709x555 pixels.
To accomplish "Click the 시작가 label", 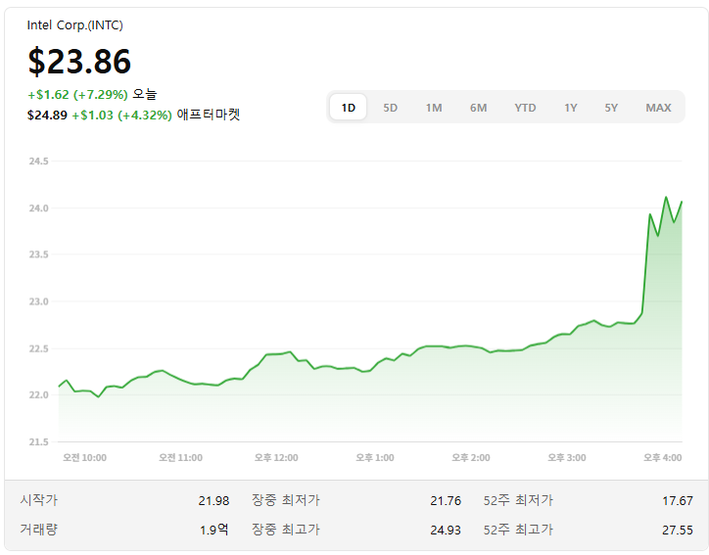I will [x=39, y=500].
